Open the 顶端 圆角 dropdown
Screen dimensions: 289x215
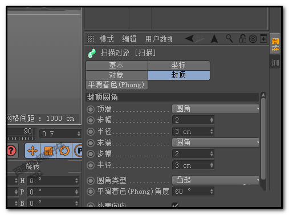(215, 109)
